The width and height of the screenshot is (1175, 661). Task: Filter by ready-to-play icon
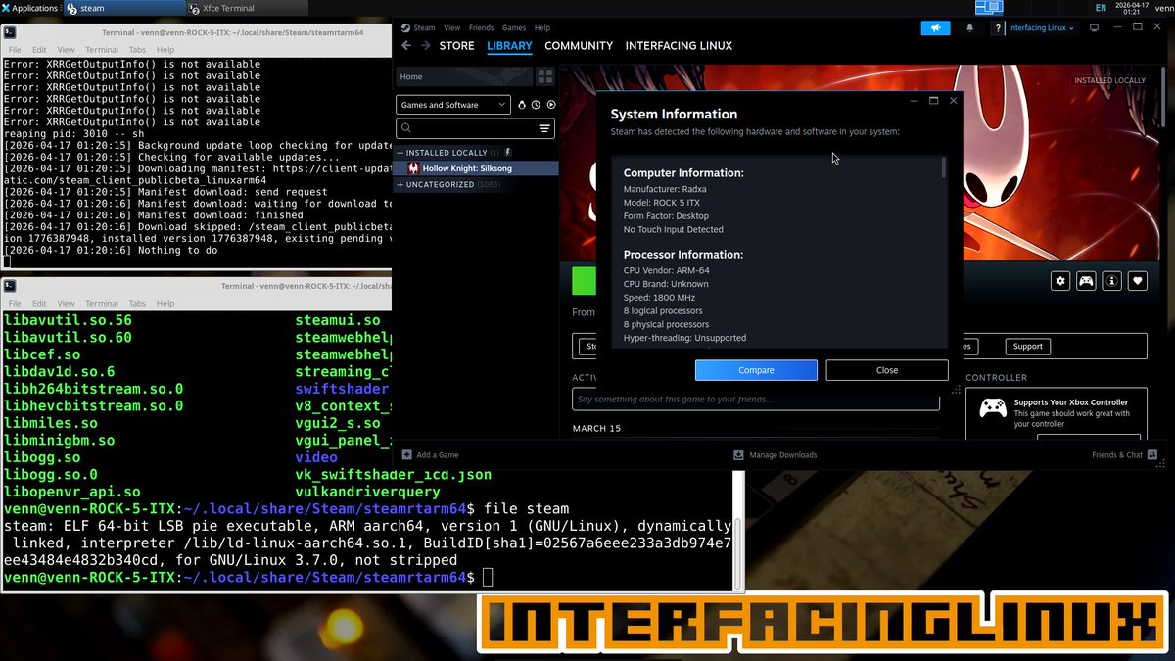point(551,105)
